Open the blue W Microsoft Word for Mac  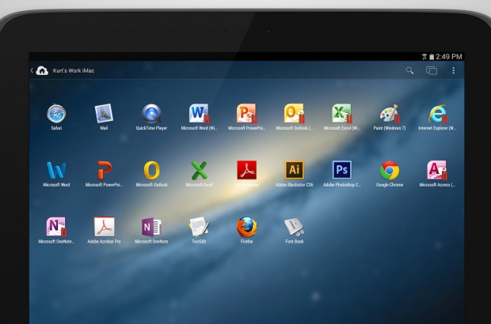tap(56, 171)
